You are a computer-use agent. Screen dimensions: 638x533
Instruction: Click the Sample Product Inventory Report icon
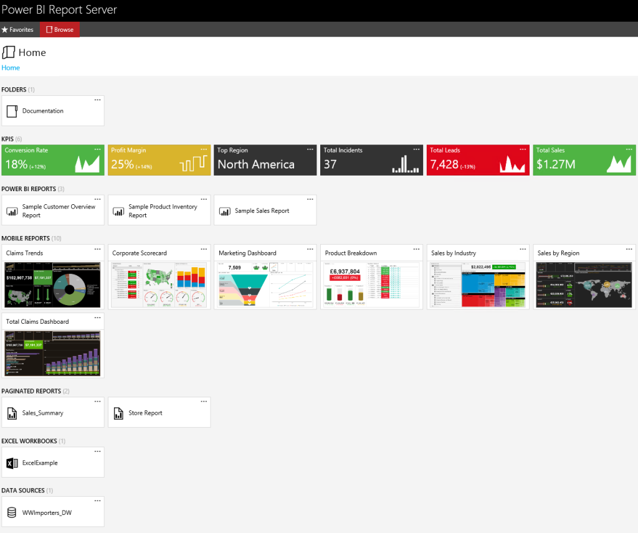(x=118, y=210)
